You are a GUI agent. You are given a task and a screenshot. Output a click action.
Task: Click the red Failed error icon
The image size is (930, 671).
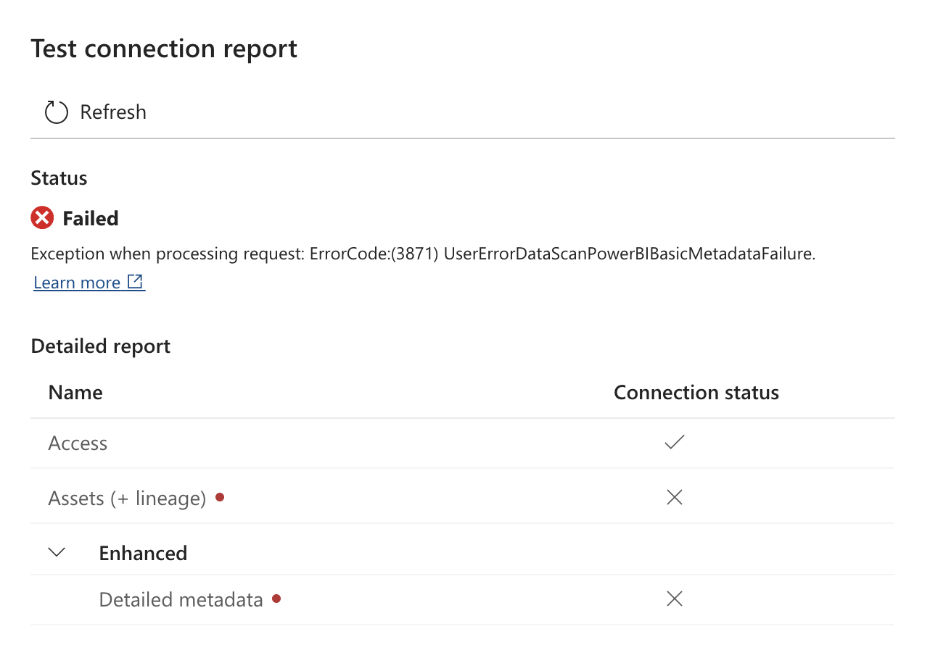pos(42,218)
